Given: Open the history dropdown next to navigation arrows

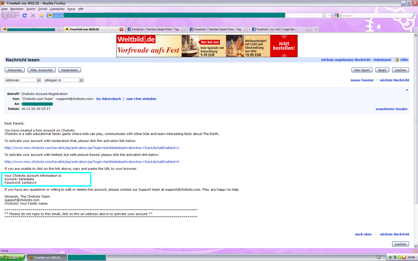Looking at the screenshot, I should 18,15.
